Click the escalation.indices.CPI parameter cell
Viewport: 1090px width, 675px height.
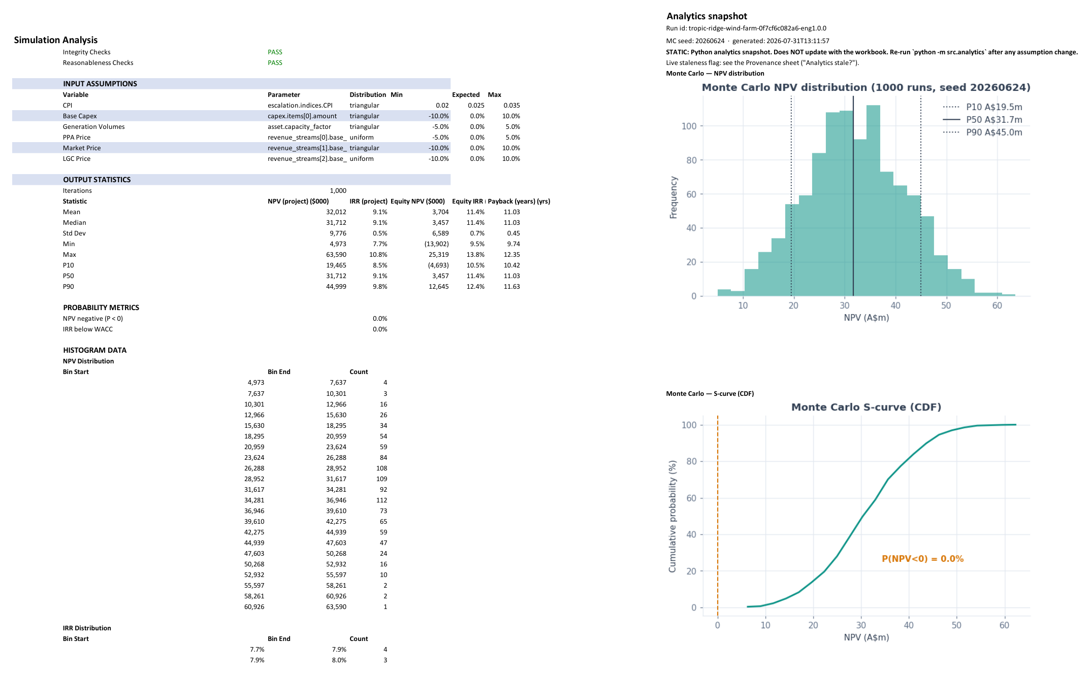(x=300, y=106)
